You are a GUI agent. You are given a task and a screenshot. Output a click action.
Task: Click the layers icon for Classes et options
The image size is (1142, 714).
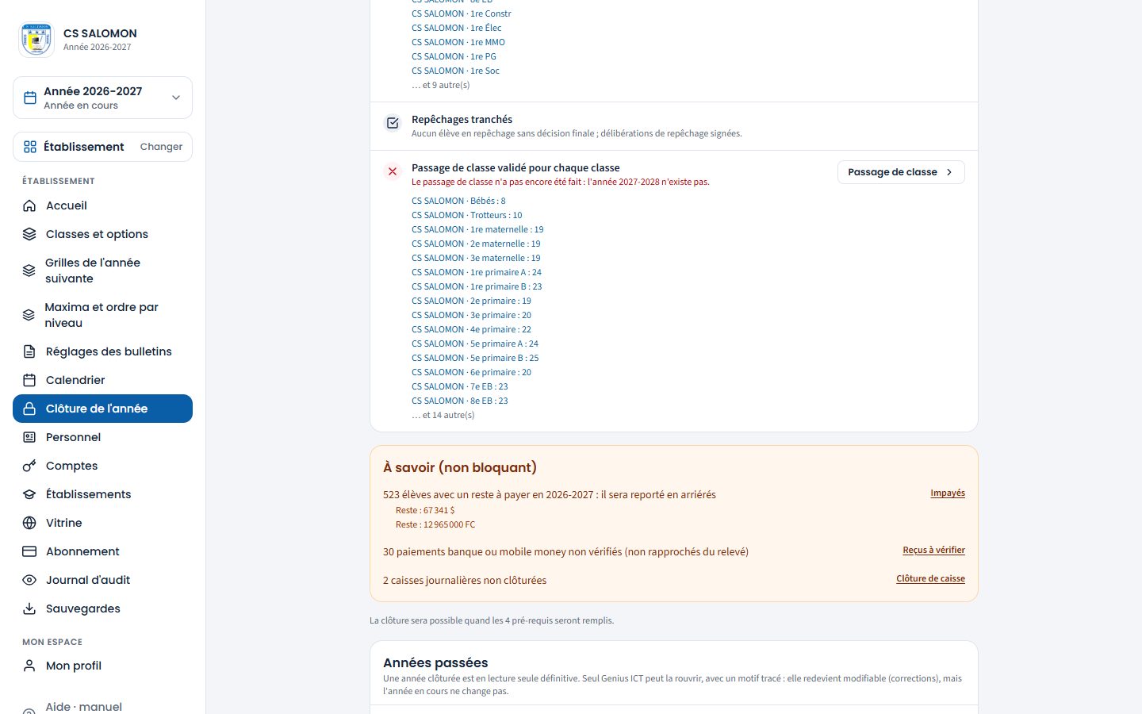[x=29, y=234]
